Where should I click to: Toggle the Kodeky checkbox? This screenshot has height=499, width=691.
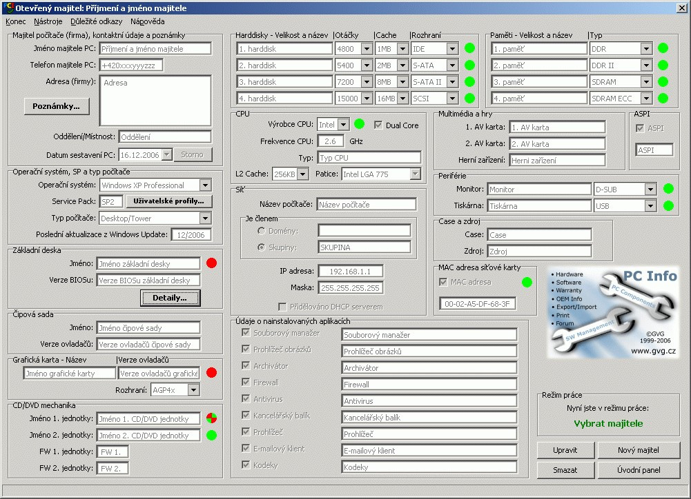[246, 465]
